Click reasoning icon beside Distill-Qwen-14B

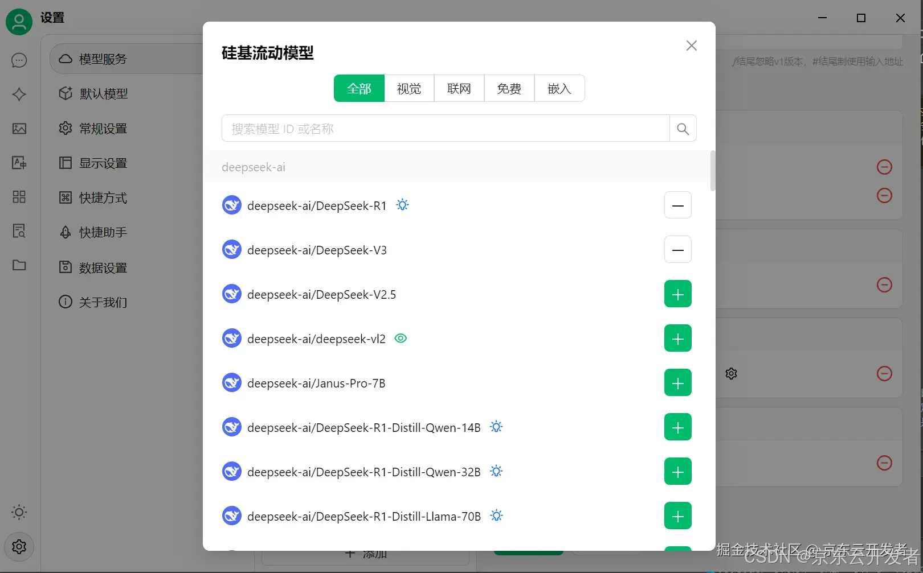pyautogui.click(x=497, y=427)
